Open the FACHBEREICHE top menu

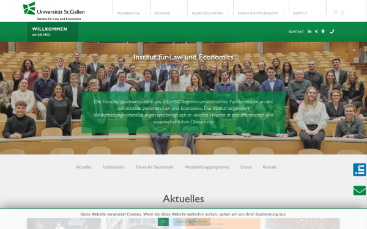point(128,13)
